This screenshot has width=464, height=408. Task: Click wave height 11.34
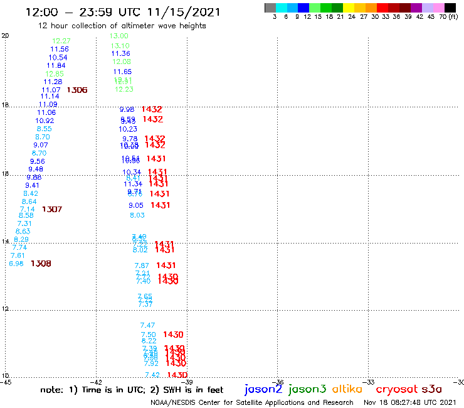[133, 184]
